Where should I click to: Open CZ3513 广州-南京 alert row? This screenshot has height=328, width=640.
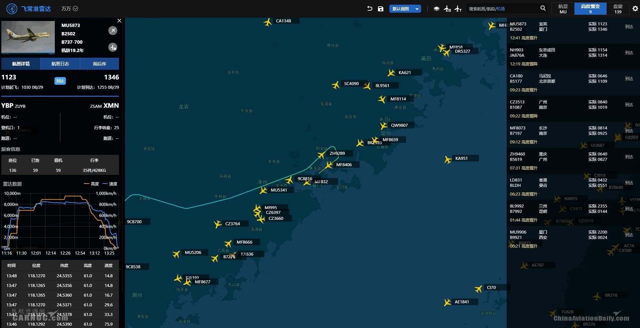tap(573, 109)
